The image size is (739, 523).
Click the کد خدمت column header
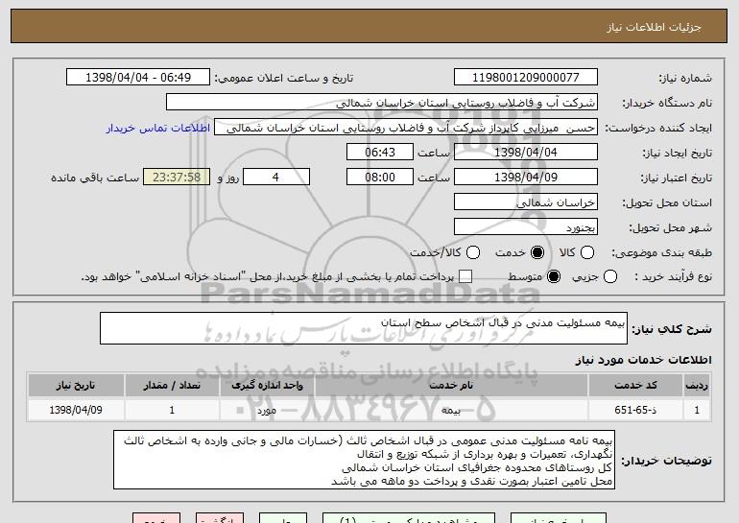[x=635, y=386]
